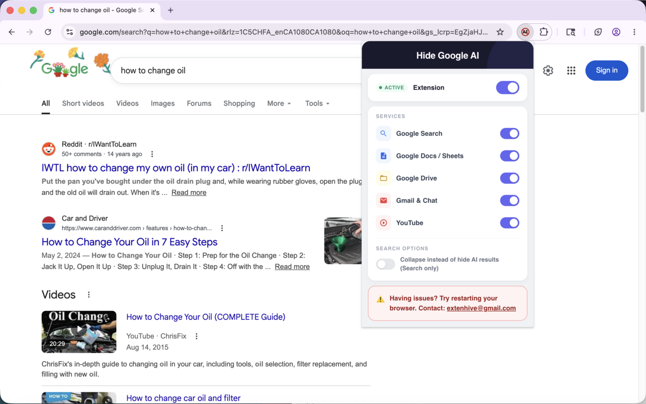Enable Collapse instead of hide AI results
Image resolution: width=646 pixels, height=404 pixels.
coord(386,264)
